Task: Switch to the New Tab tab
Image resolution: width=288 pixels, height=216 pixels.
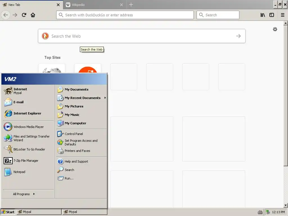Action: 31,4
